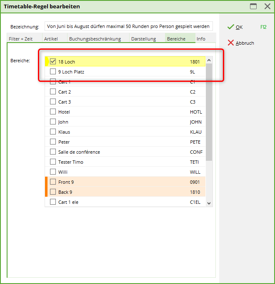Click the red X Abbruch icon
Screen dimensions: 275x284
[x=230, y=43]
